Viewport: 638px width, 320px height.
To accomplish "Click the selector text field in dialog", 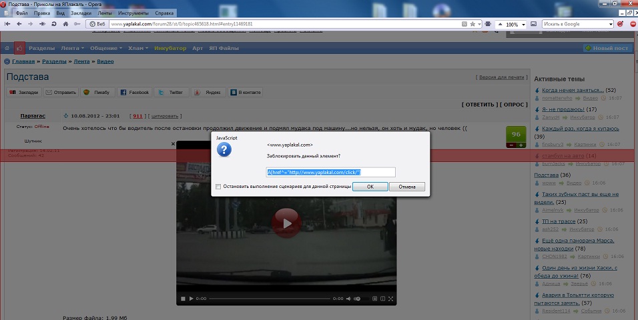I will click(x=330, y=173).
